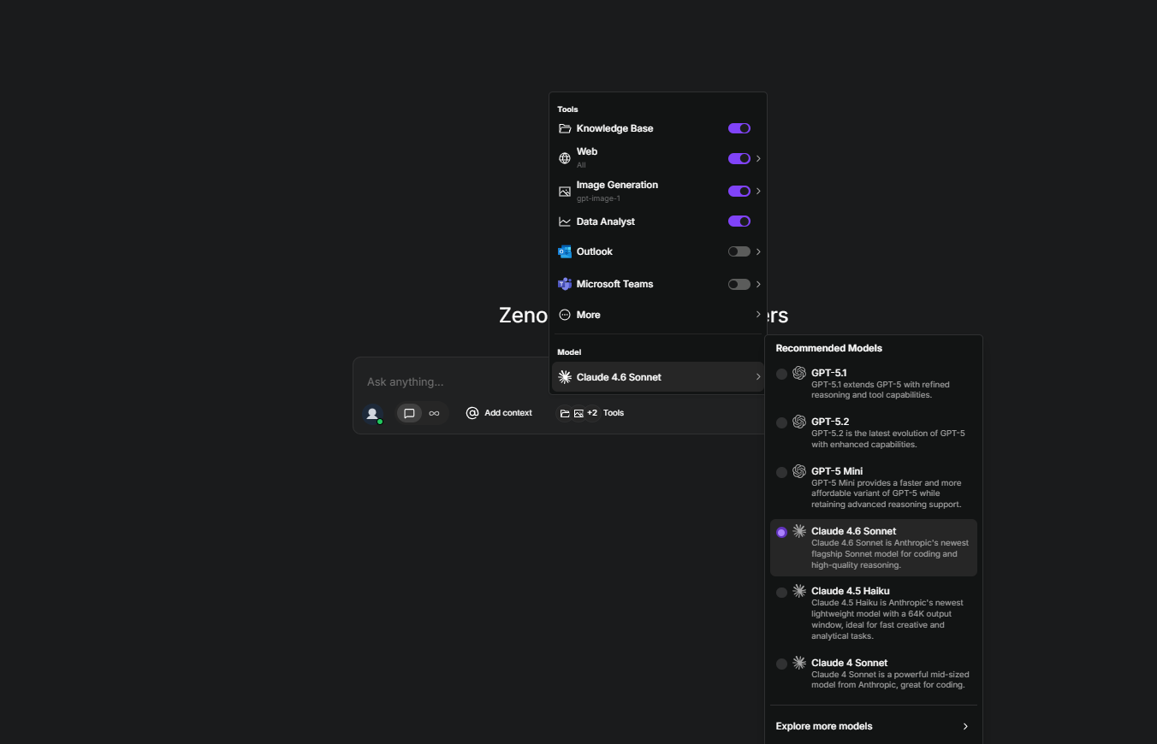Viewport: 1157px width, 744px height.
Task: Click the Image Generation picture icon
Action: click(565, 192)
